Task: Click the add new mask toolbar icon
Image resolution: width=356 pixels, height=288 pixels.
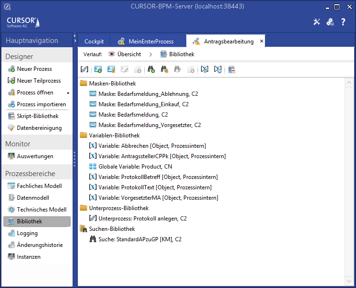Action: click(x=98, y=69)
